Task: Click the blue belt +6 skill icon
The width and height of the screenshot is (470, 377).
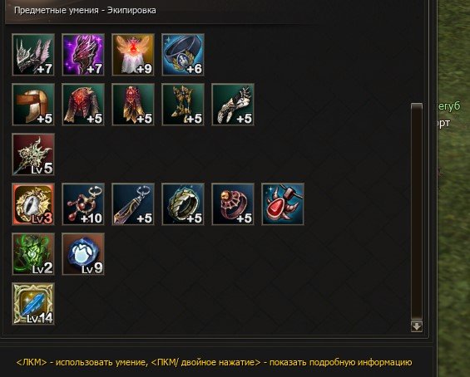Action: point(183,55)
